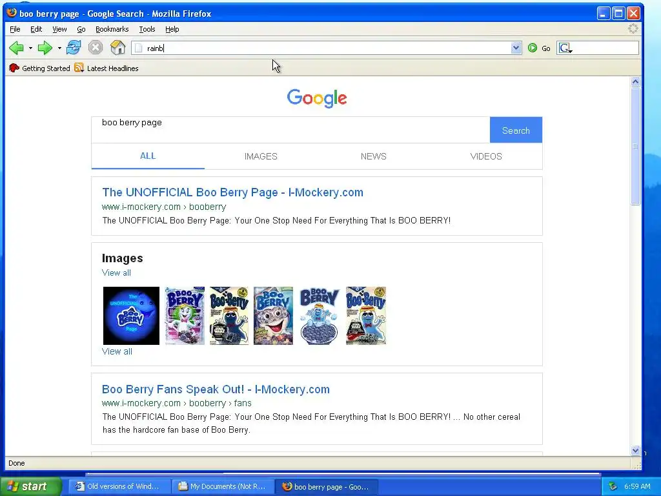Open The UNOFFICIAL Boo Berry Page link
This screenshot has height=496, width=661.
point(232,192)
